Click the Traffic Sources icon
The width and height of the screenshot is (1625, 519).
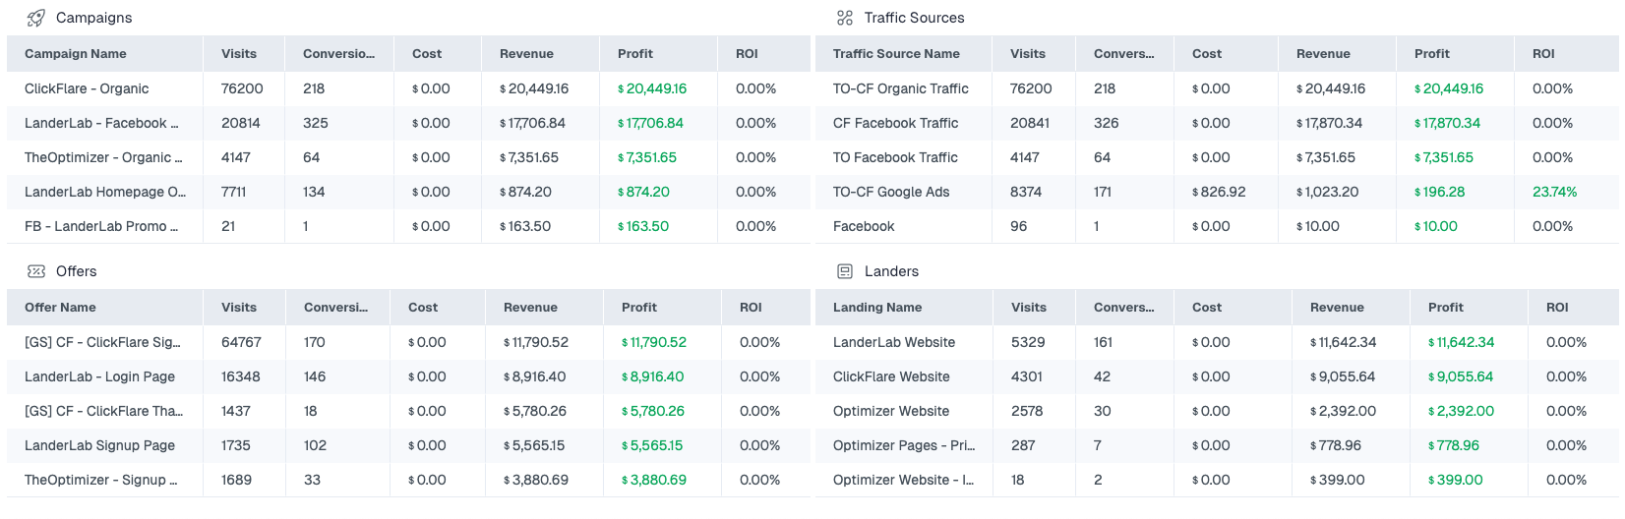844,18
